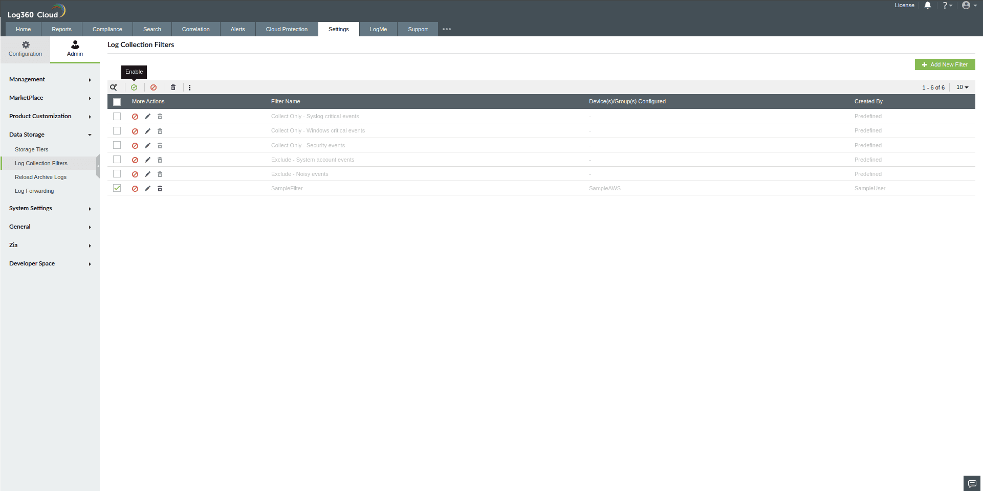This screenshot has height=491, width=983.
Task: Open the notifications bell icon
Action: (928, 5)
